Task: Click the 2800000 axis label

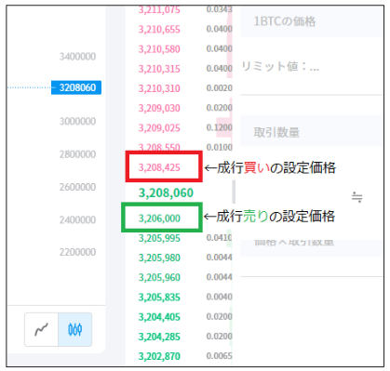Action: pos(77,154)
